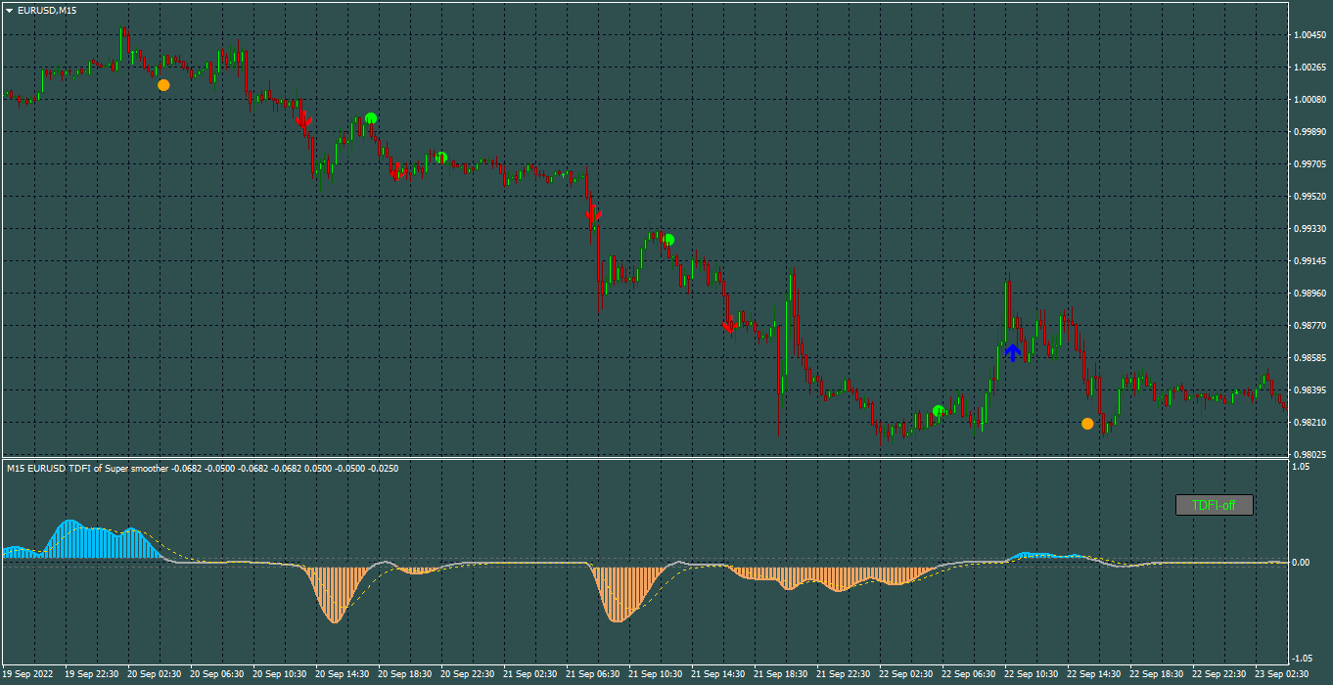Click the blue up arrow buy signal
Image resolution: width=1333 pixels, height=685 pixels.
pos(1013,352)
